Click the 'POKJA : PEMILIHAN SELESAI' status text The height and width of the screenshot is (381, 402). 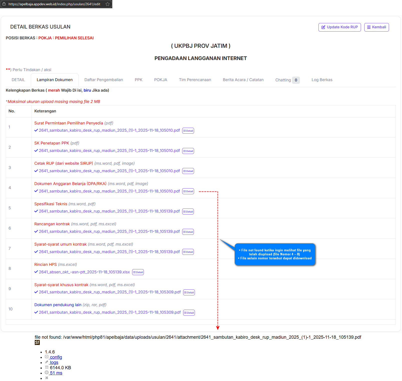click(x=66, y=38)
